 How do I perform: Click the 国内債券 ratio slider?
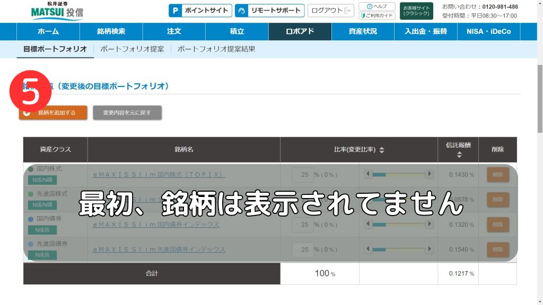click(399, 225)
